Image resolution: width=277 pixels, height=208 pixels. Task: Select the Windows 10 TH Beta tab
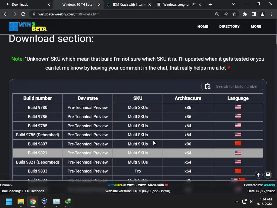point(78,5)
